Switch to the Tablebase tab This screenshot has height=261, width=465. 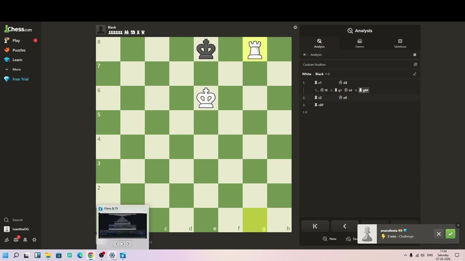click(x=400, y=43)
